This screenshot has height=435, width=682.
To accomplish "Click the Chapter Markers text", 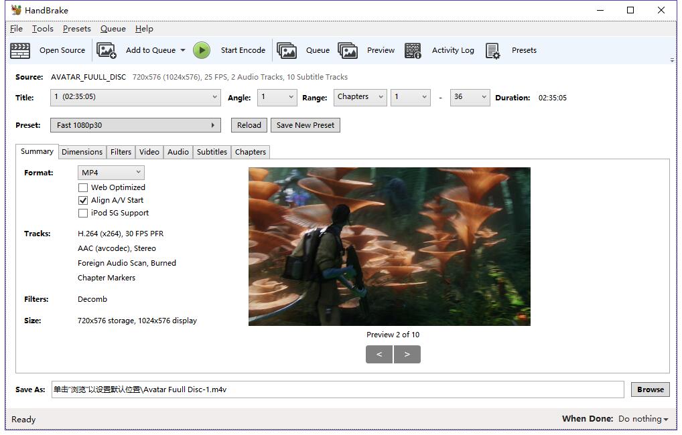I will pos(107,278).
